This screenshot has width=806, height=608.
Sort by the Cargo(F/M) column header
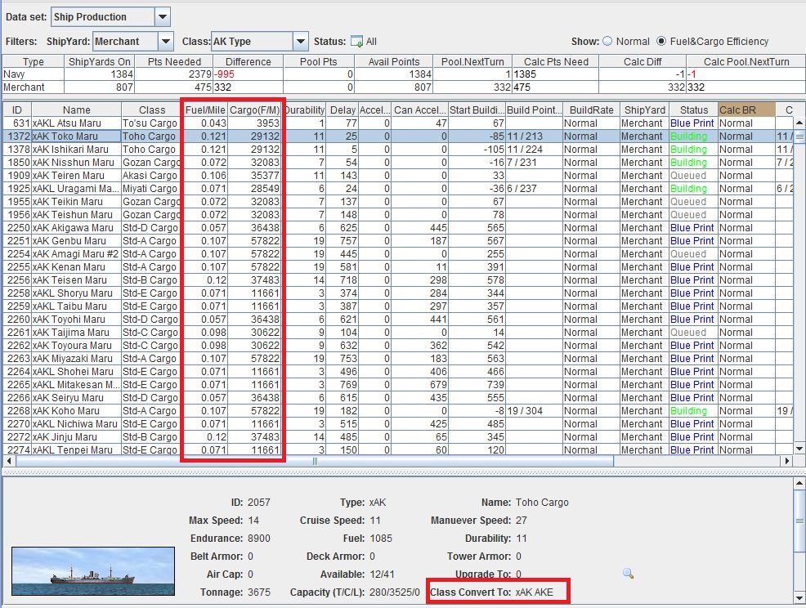click(255, 110)
